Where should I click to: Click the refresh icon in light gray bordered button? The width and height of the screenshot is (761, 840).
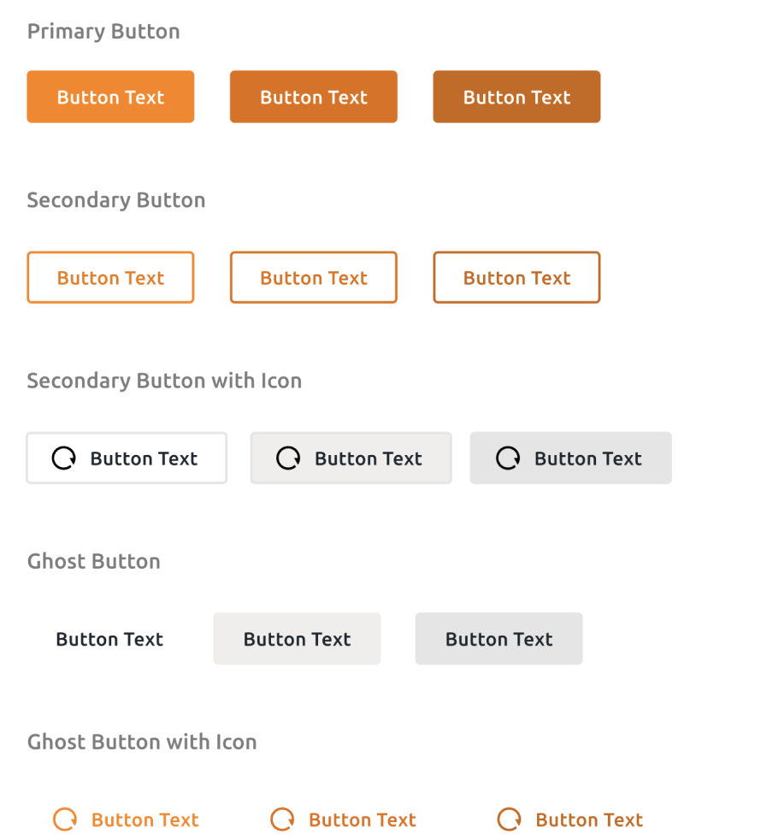click(288, 458)
